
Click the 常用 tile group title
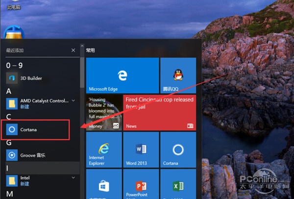pyautogui.click(x=91, y=50)
